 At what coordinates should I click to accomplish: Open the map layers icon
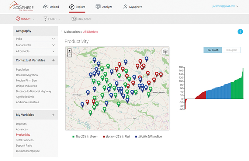point(165,51)
